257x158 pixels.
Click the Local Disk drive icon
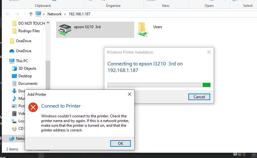14,121
